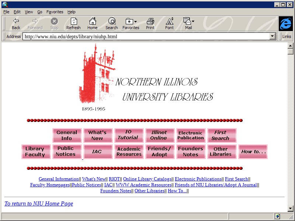Open the View menu
295x221 pixels.
coord(29,12)
